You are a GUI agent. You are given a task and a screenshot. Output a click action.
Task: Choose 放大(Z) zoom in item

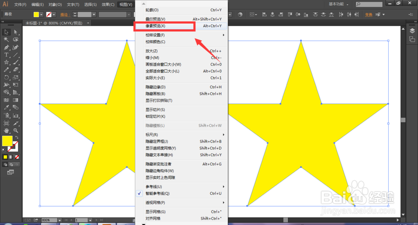click(x=181, y=51)
